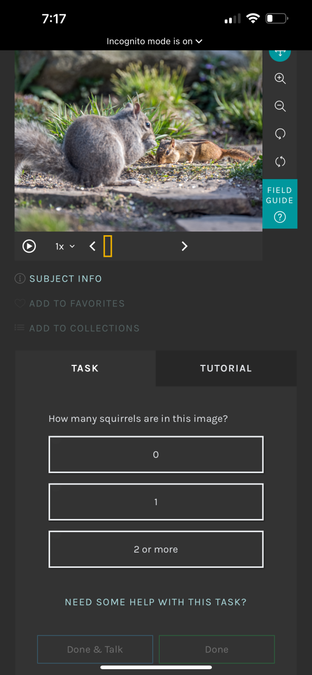Select the highlighted frame marker
The image size is (312, 675).
108,246
